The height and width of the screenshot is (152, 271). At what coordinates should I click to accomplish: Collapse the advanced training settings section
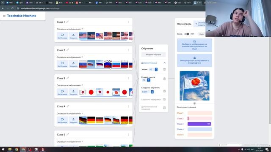pyautogui.click(x=165, y=63)
